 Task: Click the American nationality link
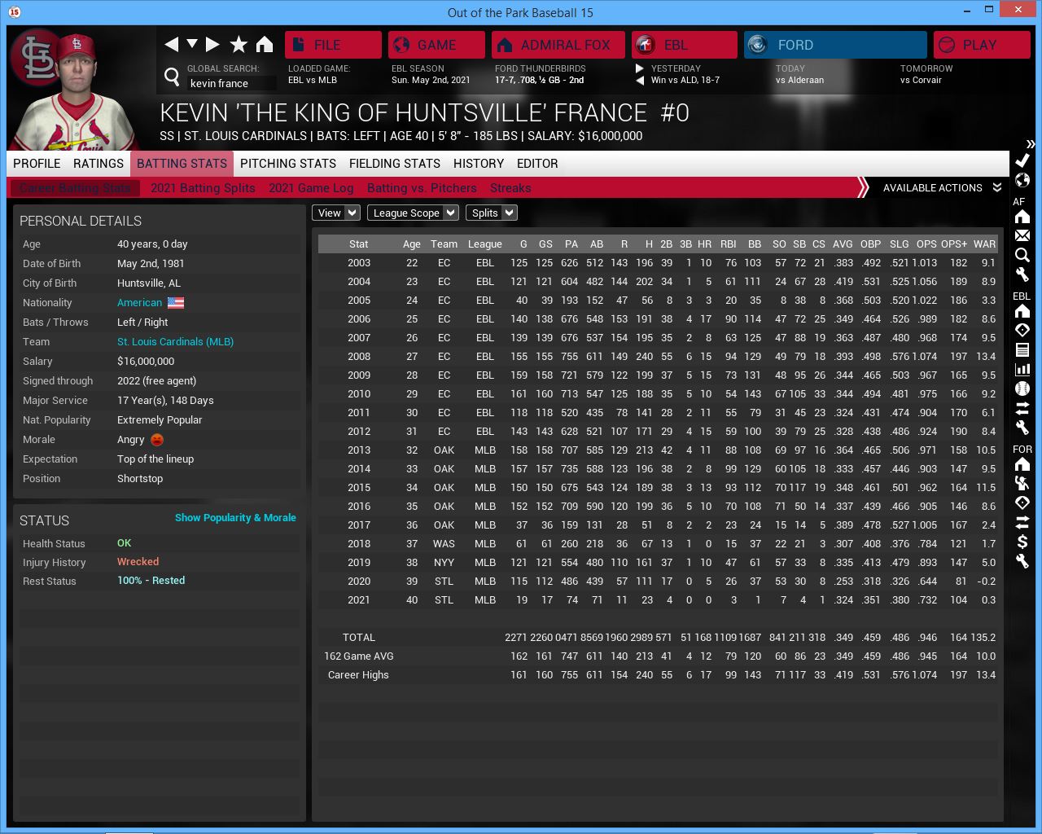click(139, 303)
